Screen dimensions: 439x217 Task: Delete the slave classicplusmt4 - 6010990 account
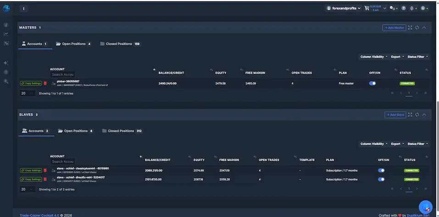click(45, 170)
